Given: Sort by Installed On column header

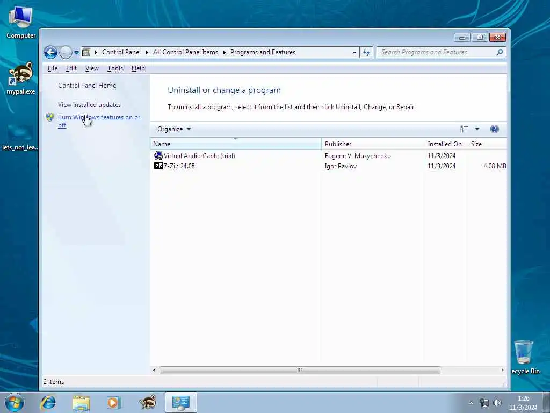Looking at the screenshot, I should [444, 144].
